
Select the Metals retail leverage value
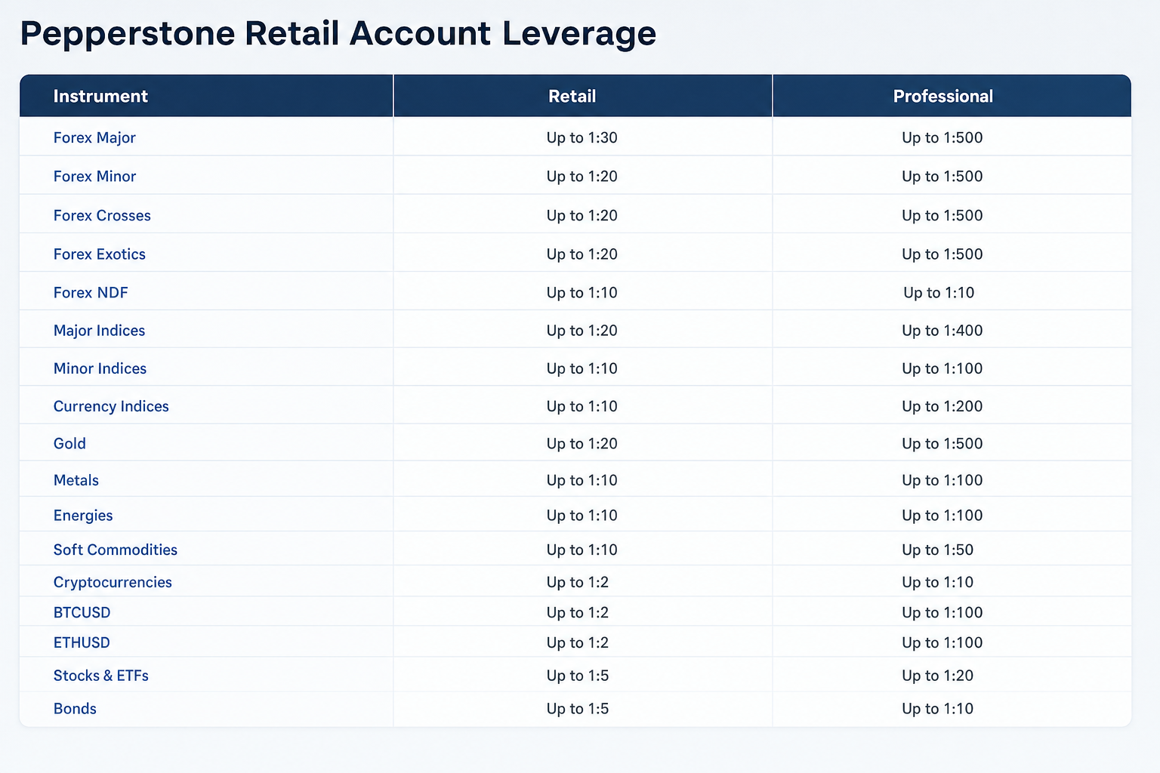(582, 480)
